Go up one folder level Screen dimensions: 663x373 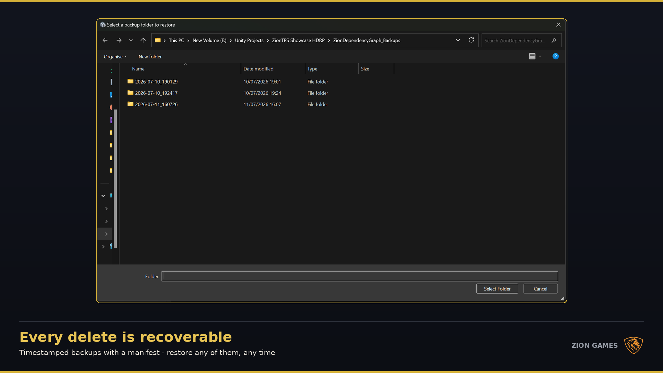(143, 40)
